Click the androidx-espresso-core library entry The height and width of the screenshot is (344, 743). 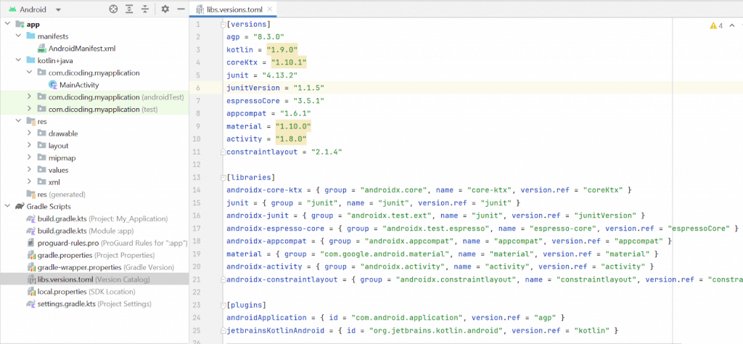483,229
